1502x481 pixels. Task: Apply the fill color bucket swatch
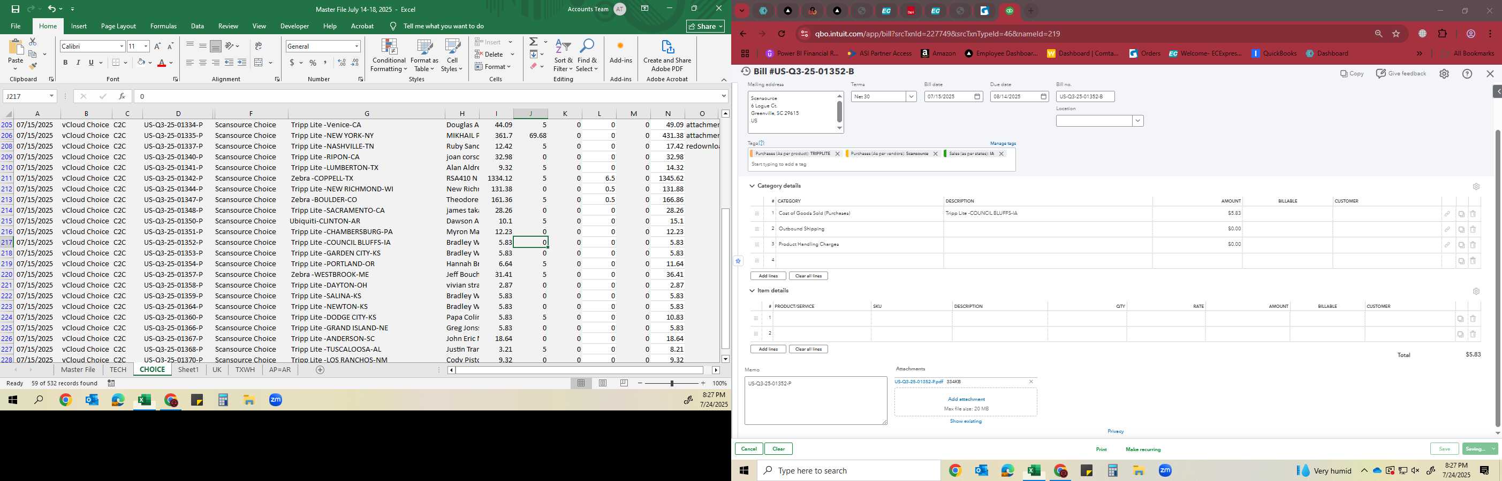click(141, 63)
